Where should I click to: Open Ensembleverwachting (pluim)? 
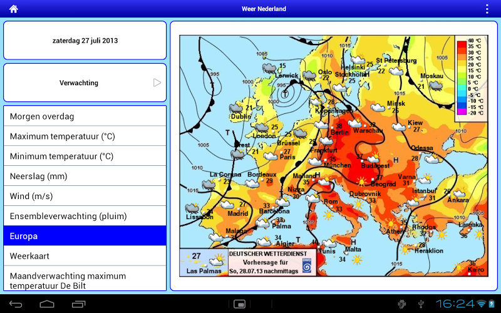[85, 216]
